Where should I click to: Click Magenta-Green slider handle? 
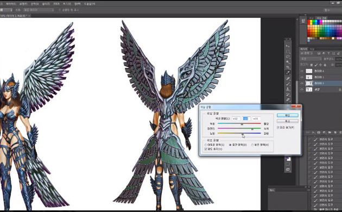252,129
